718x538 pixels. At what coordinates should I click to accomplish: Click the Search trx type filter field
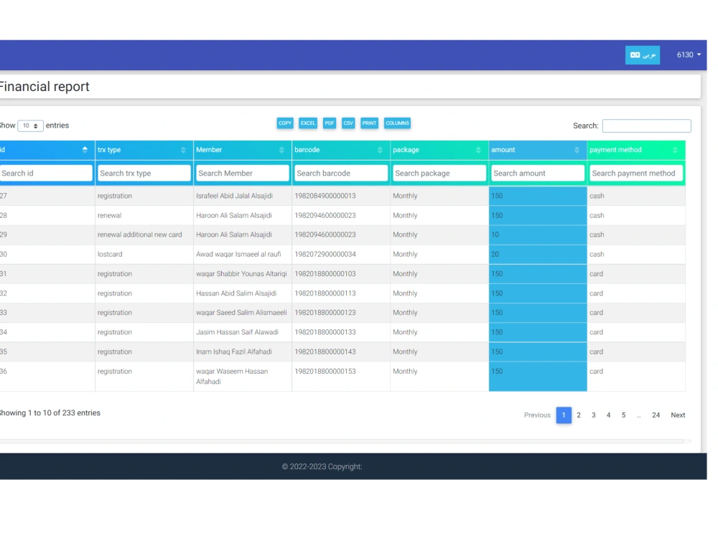144,174
